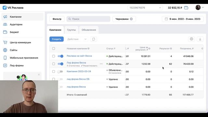Click the Потрачено column header
208x117 pixels.
[187, 48]
